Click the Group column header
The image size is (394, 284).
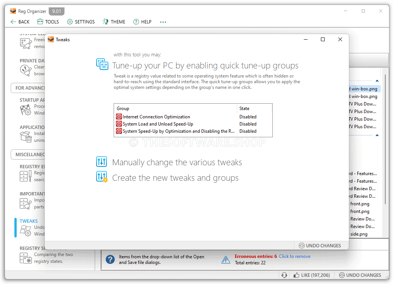[x=175, y=109]
